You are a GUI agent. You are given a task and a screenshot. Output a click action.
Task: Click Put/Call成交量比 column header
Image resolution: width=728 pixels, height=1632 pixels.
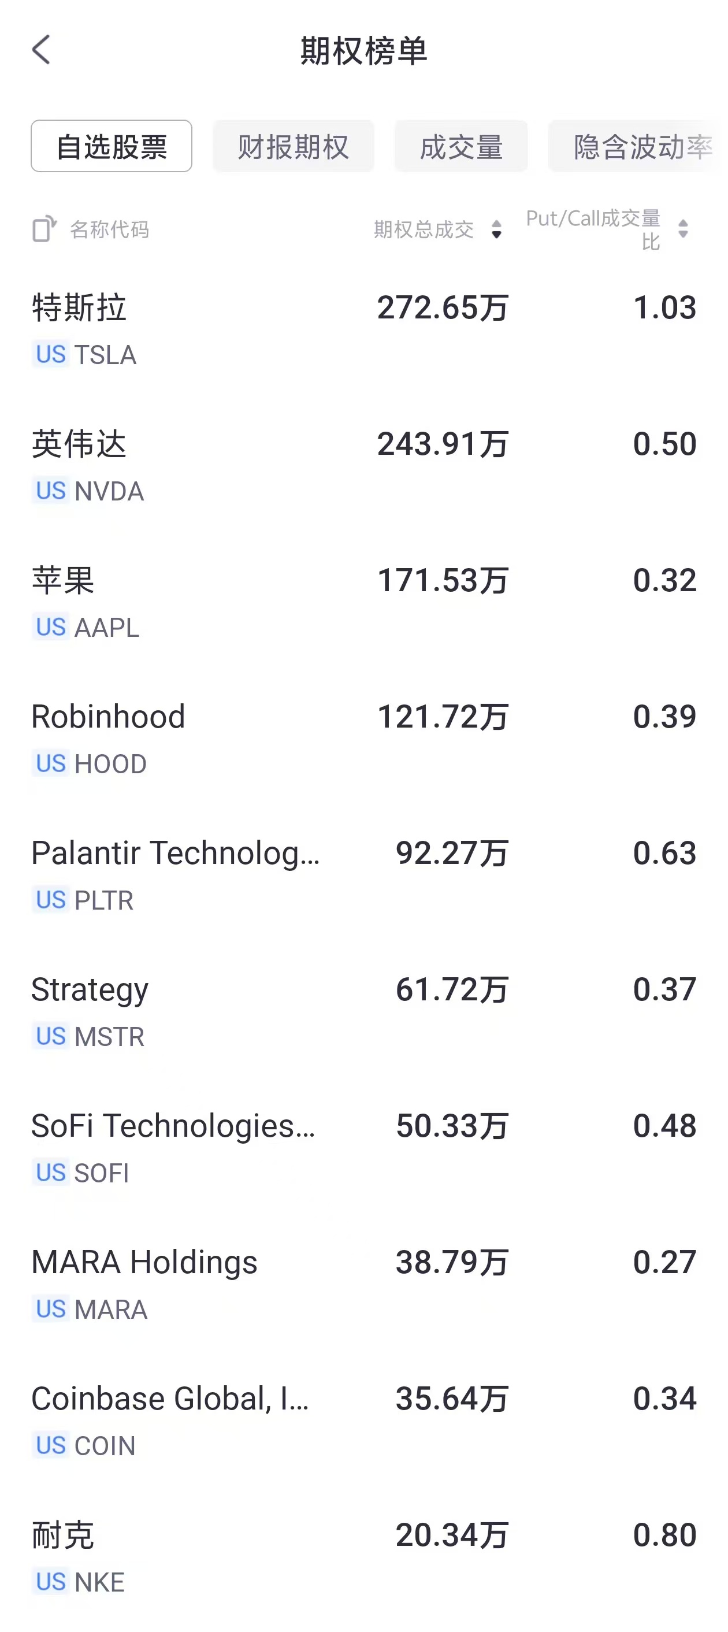(x=593, y=229)
